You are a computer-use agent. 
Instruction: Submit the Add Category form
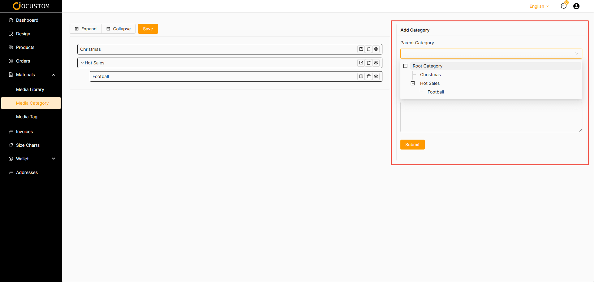pos(412,145)
